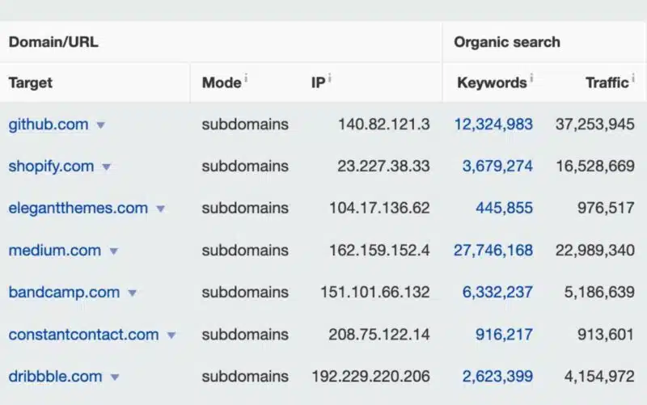Sort by the Keywords column header

coord(491,82)
